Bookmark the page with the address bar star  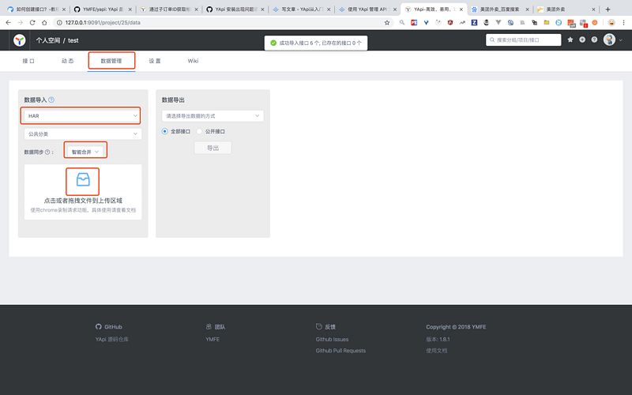387,23
